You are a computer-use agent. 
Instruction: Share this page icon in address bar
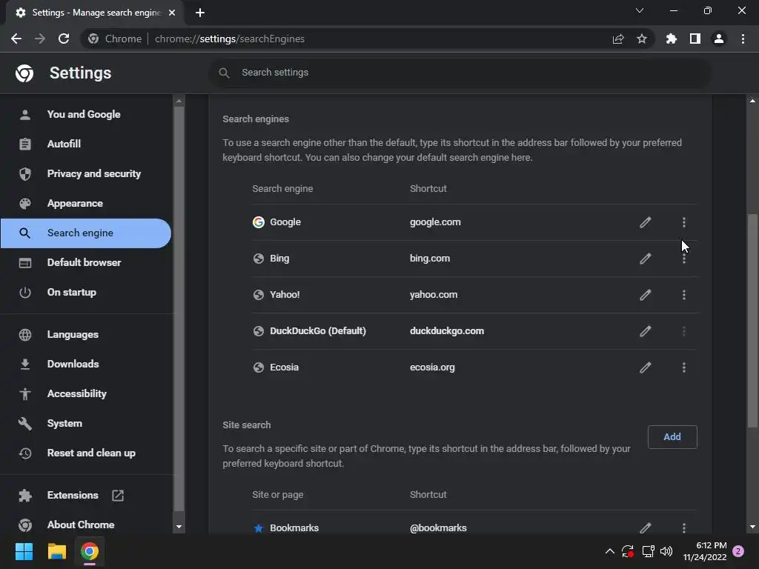point(618,39)
